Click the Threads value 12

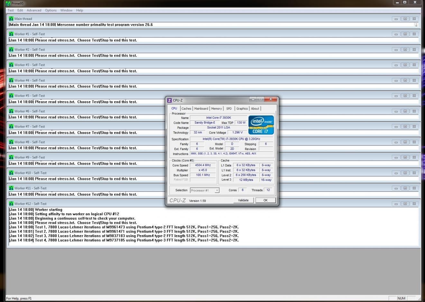click(x=268, y=190)
